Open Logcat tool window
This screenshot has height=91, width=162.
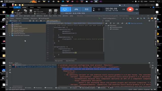[x=73, y=88]
